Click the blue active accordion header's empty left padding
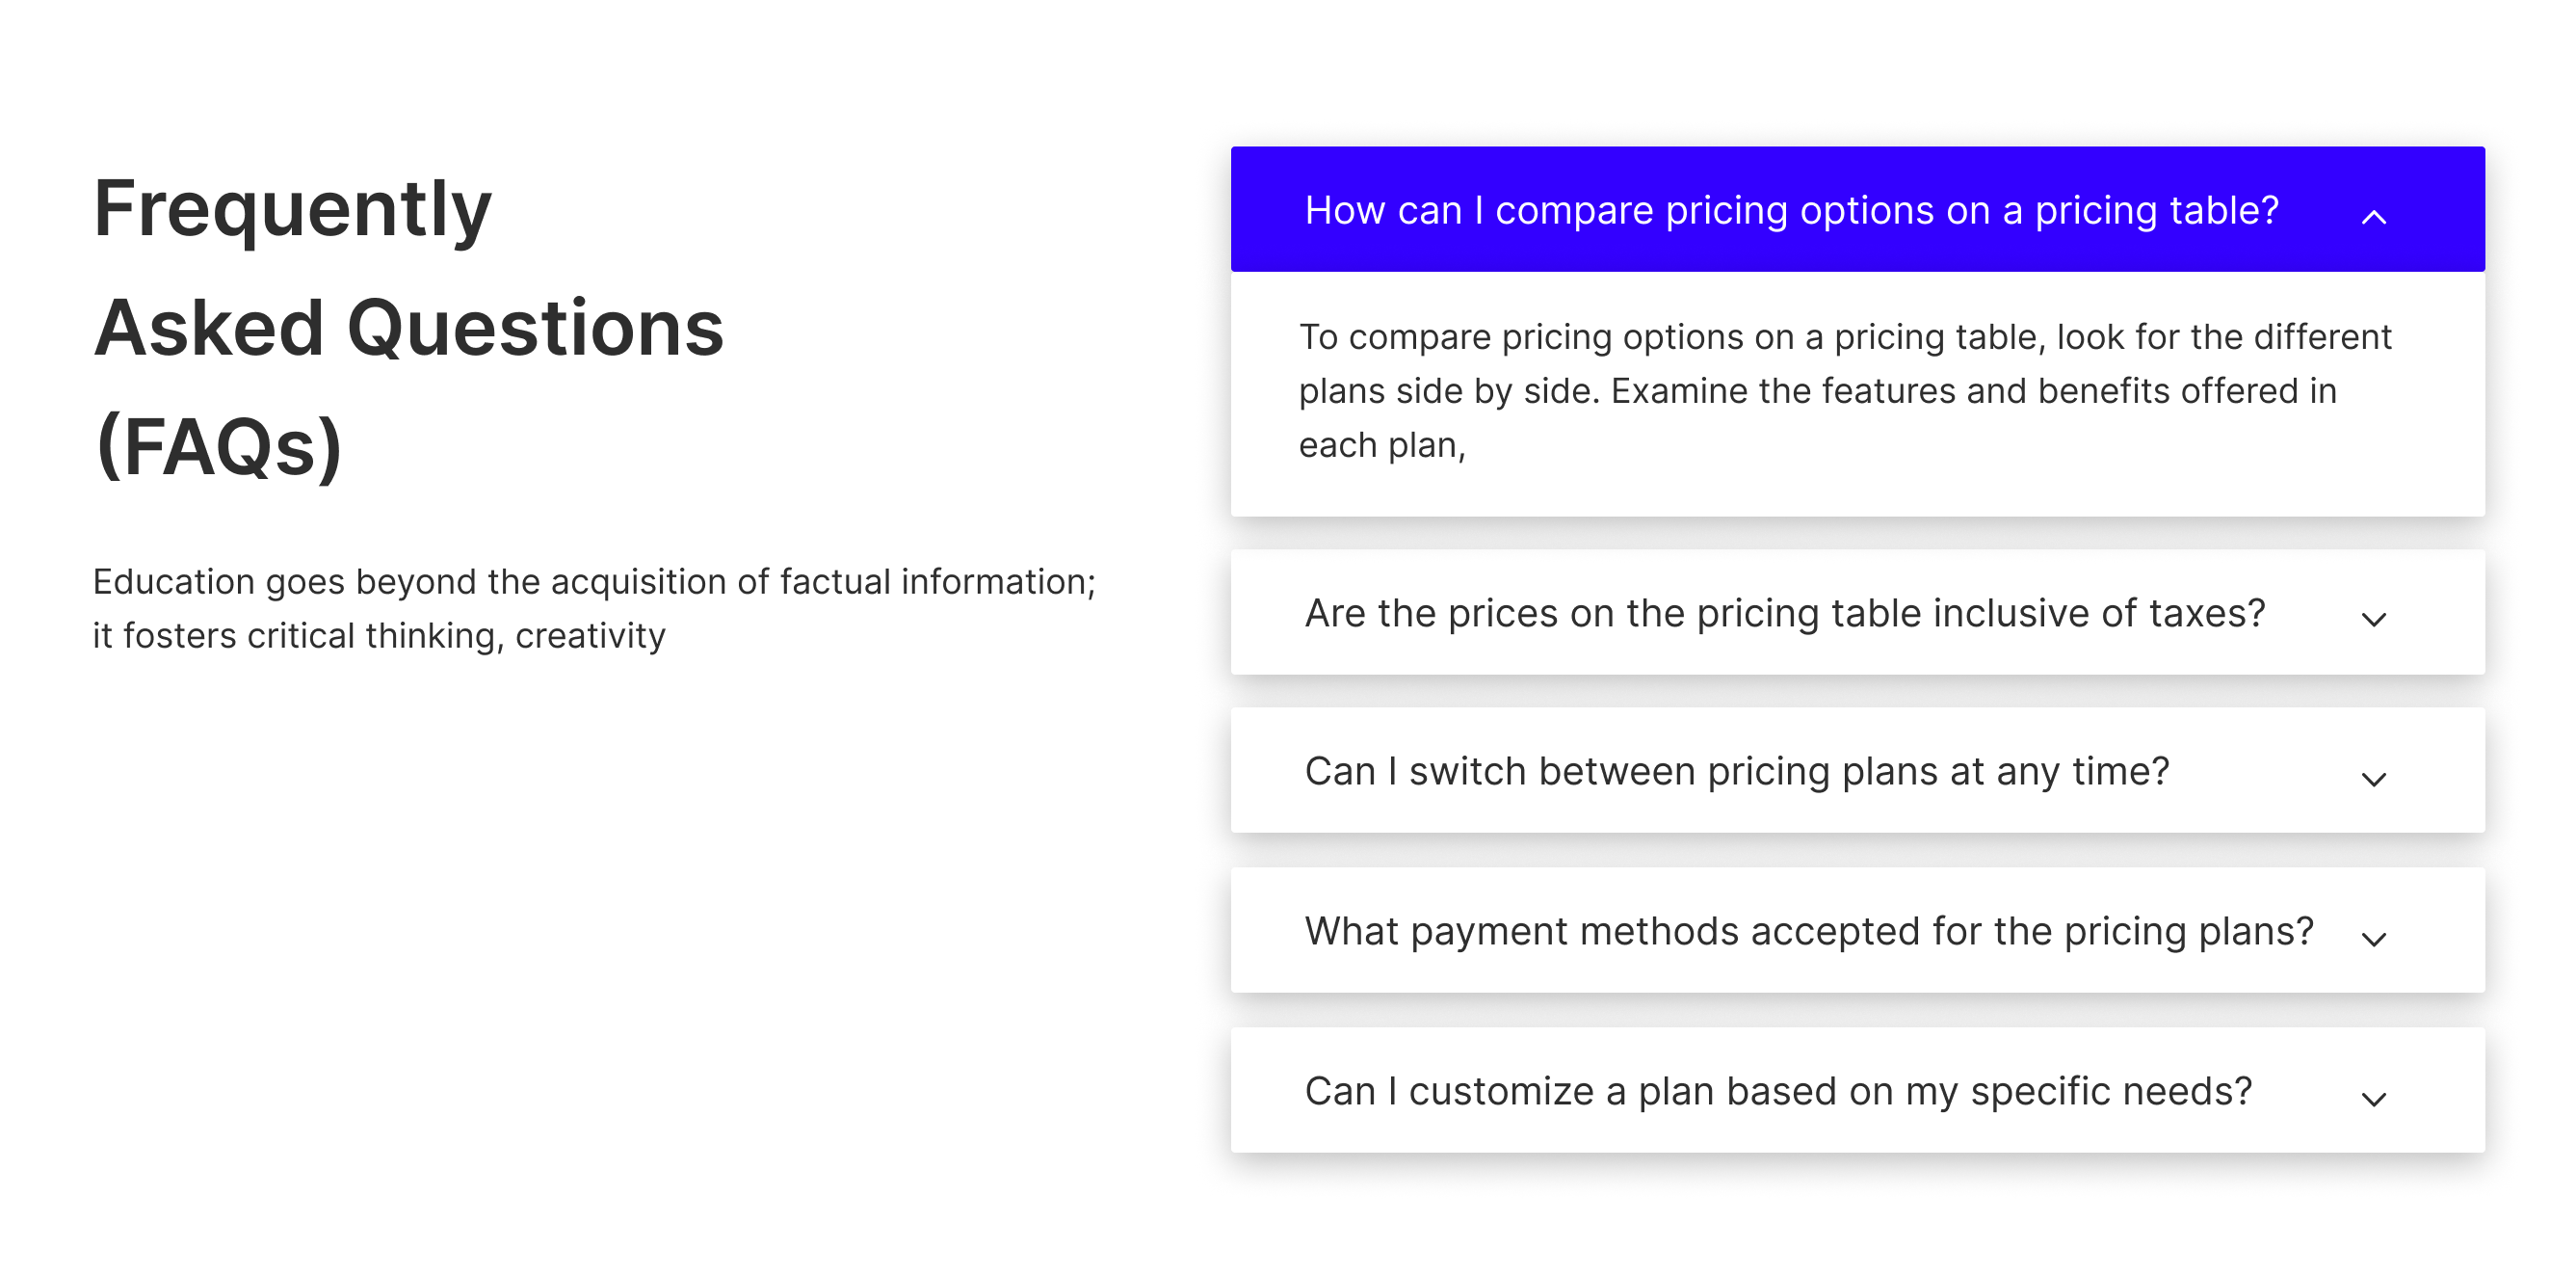The image size is (2576, 1276). tap(1266, 209)
